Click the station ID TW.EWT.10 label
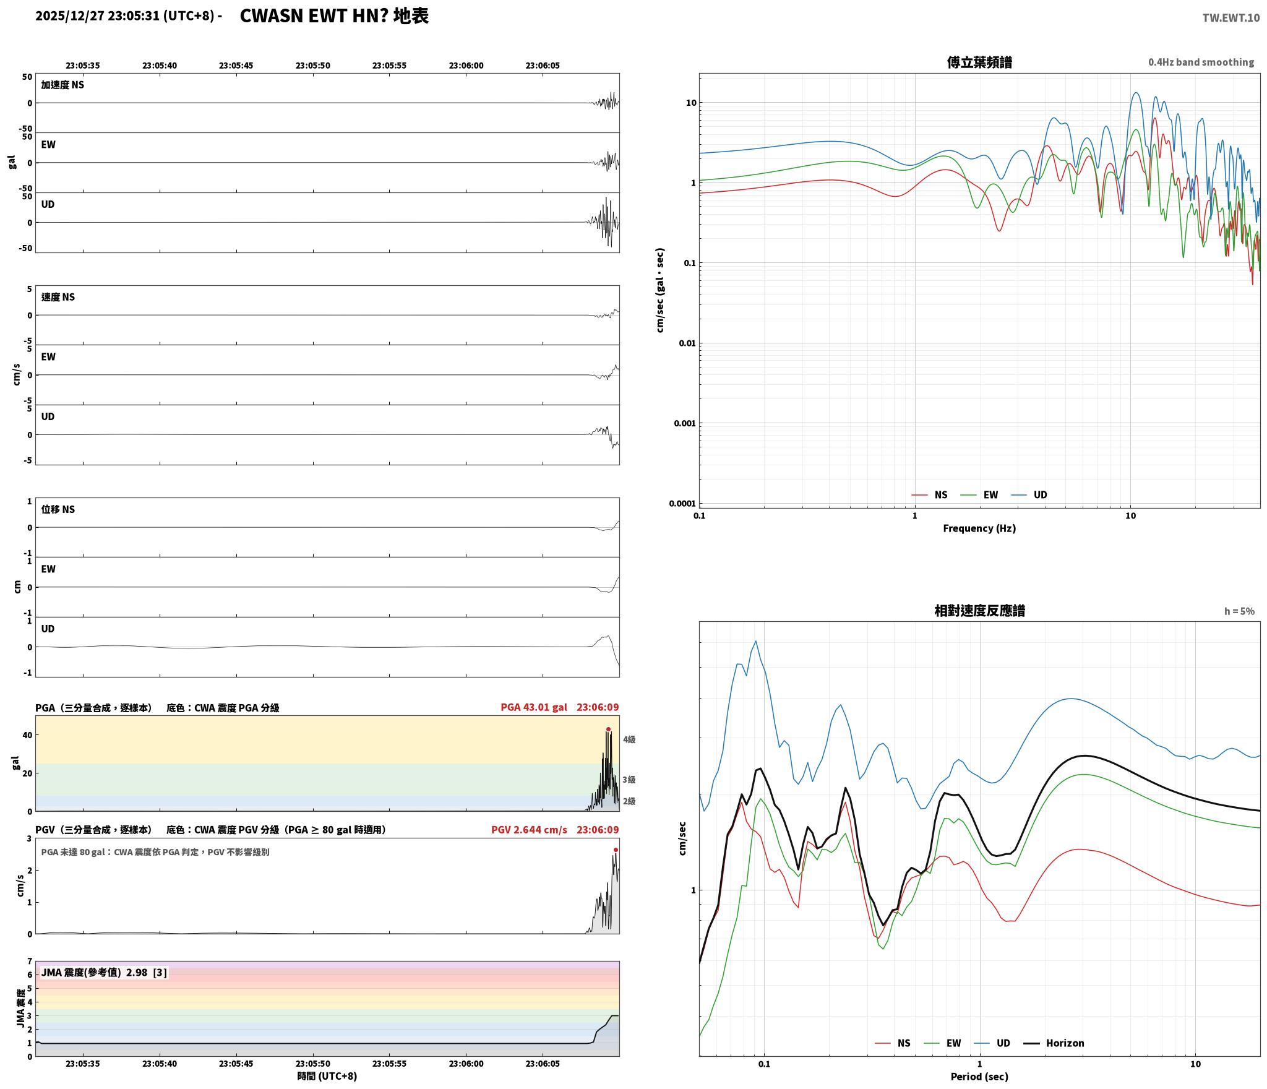The width and height of the screenshot is (1267, 1089). (1230, 18)
